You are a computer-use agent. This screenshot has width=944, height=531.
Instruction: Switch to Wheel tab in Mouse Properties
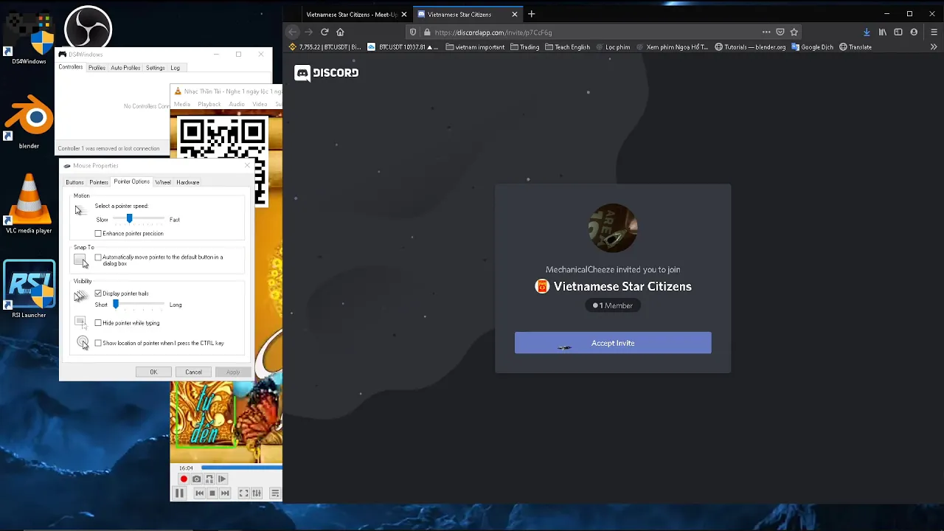point(163,182)
